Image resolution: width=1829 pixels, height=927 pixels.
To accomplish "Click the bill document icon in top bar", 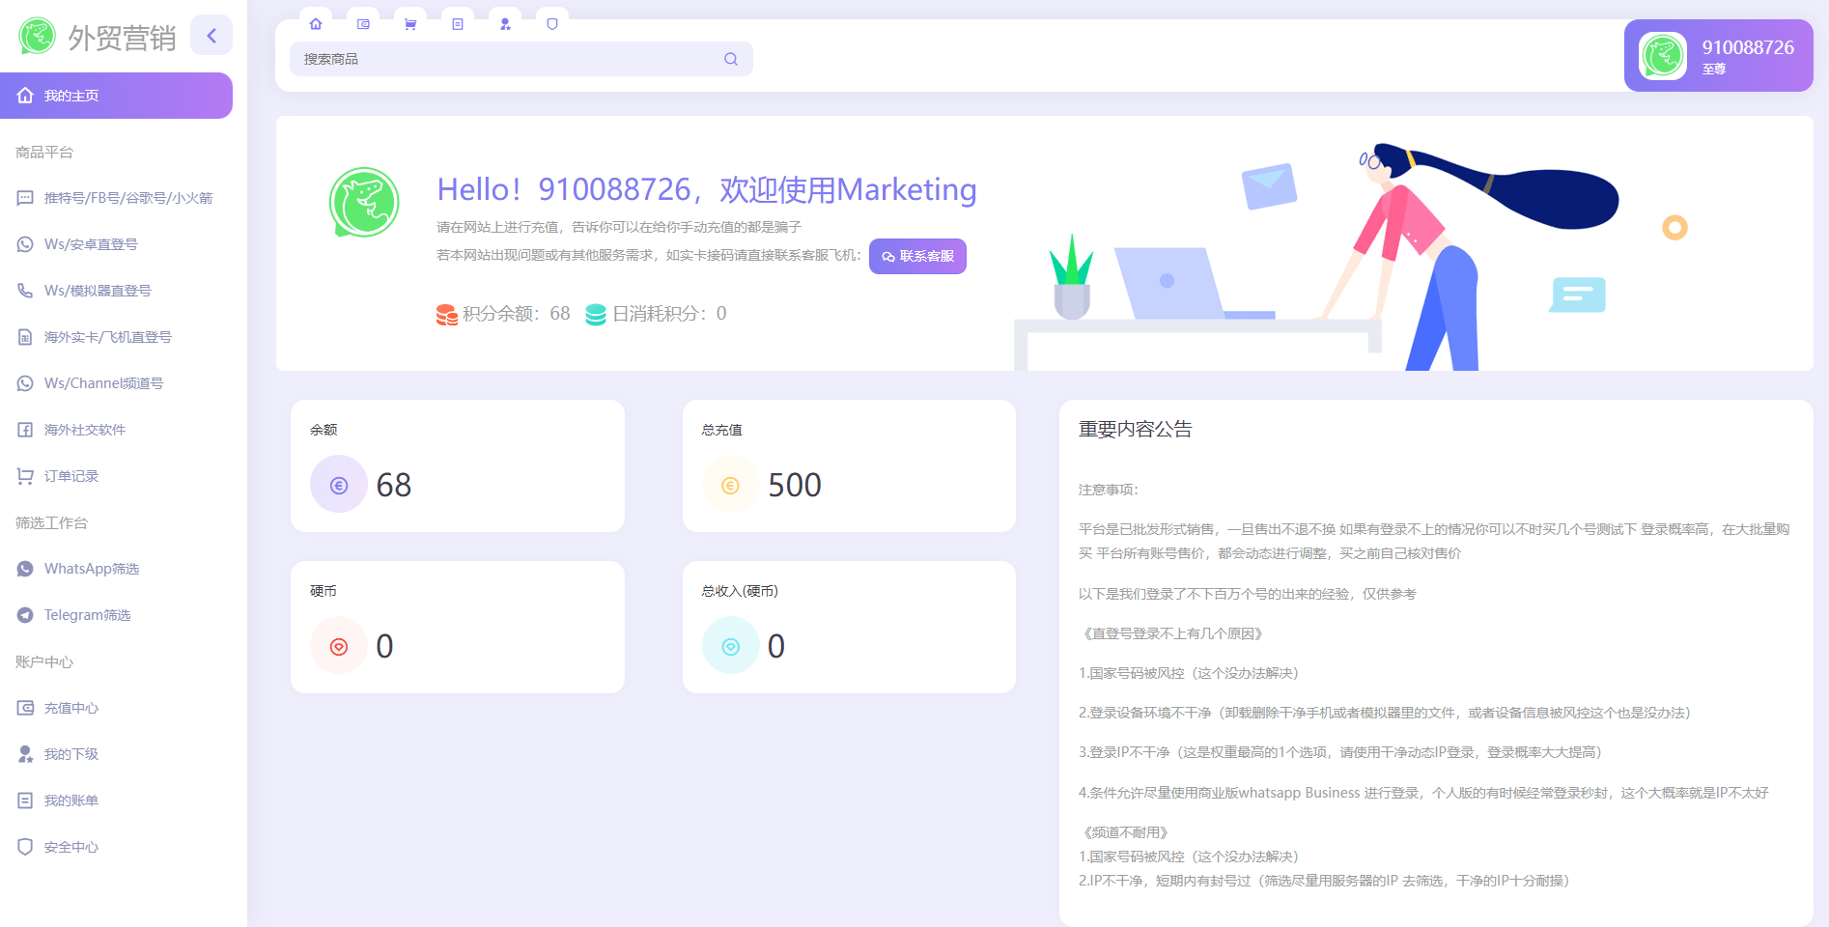I will 458,24.
